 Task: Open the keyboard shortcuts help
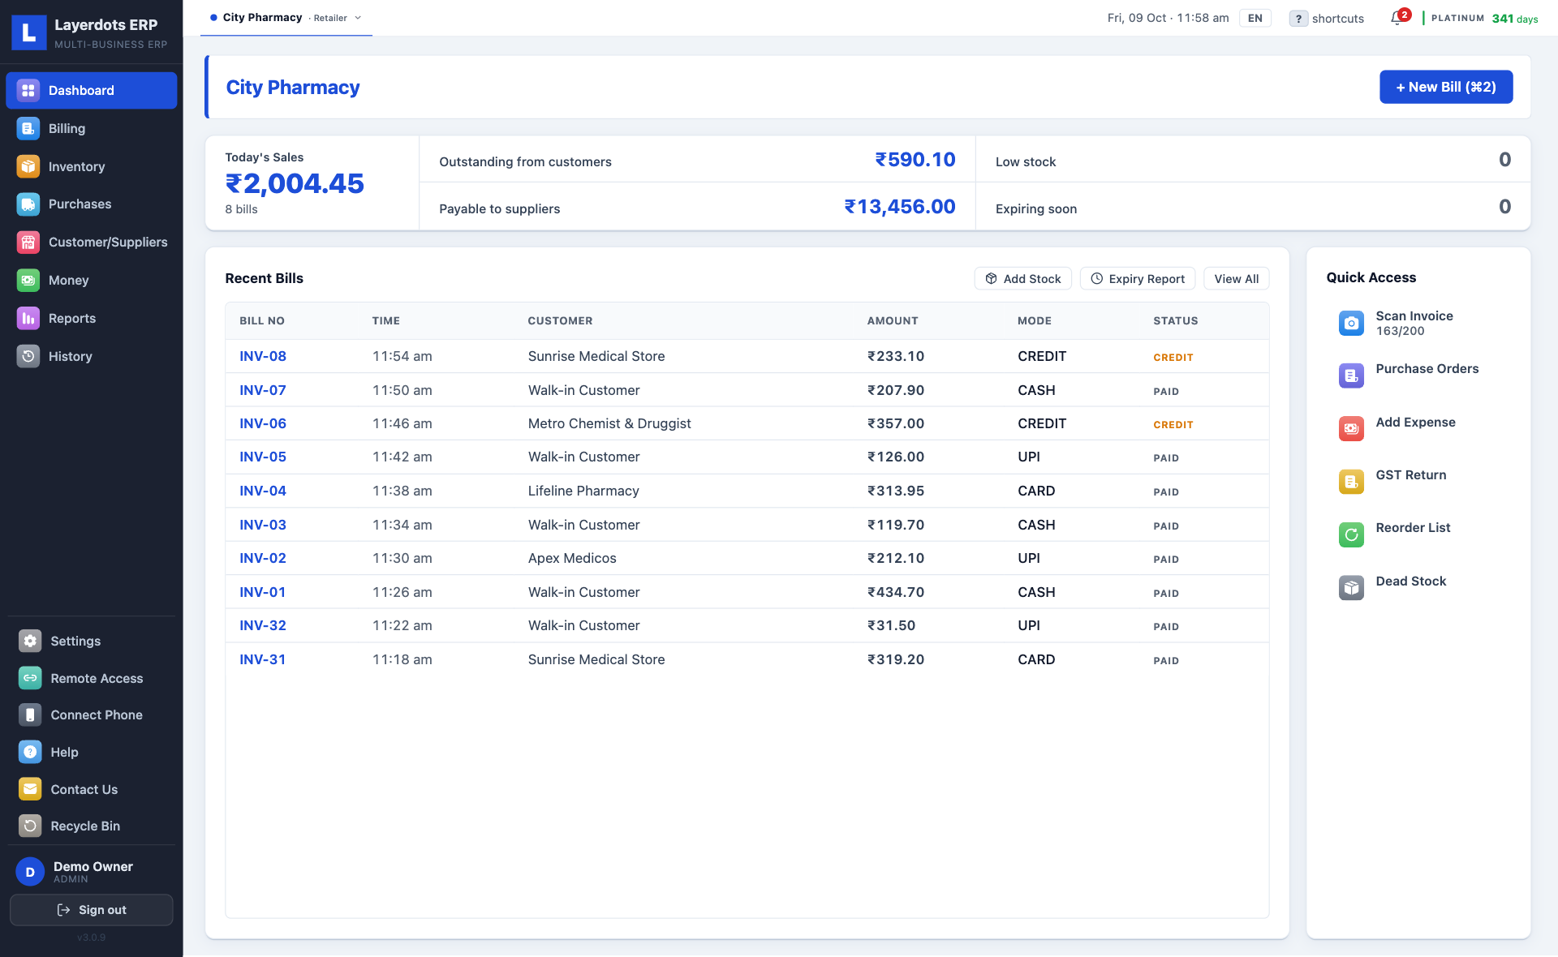coord(1326,18)
